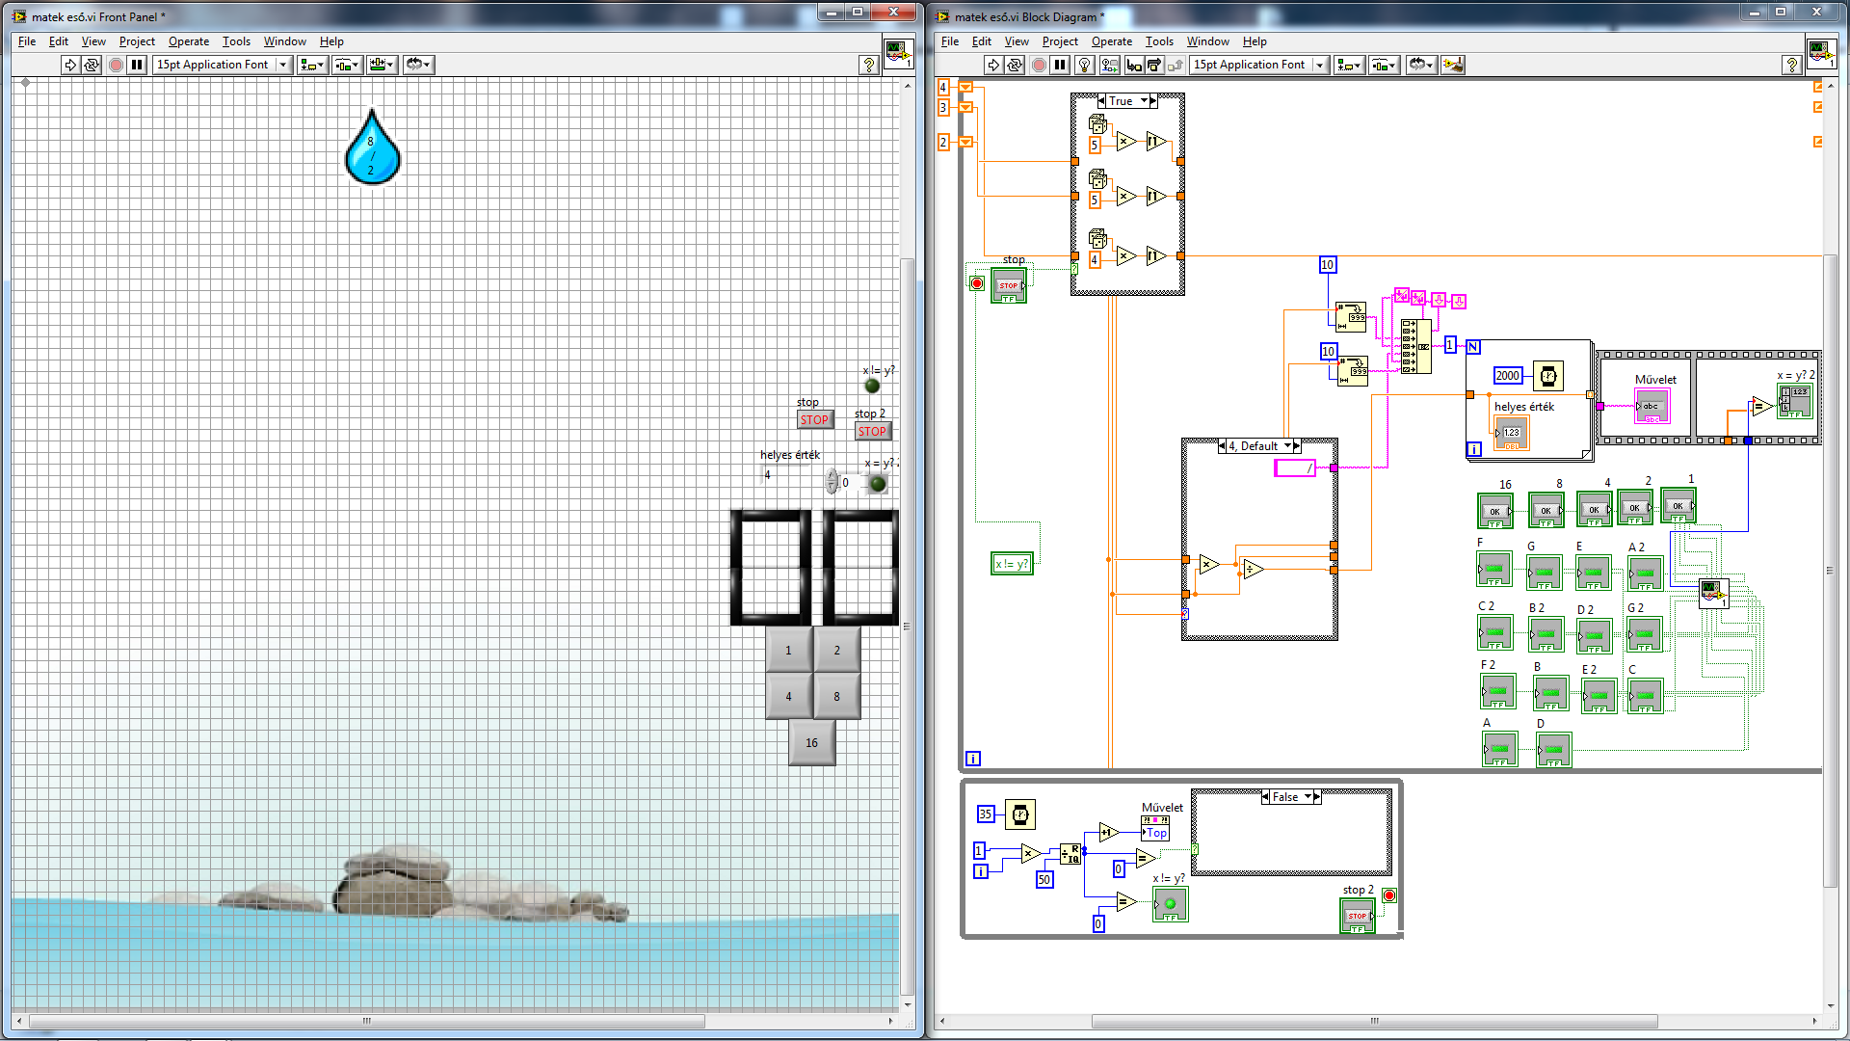Open Context Help in the Front Panel window

click(x=869, y=65)
